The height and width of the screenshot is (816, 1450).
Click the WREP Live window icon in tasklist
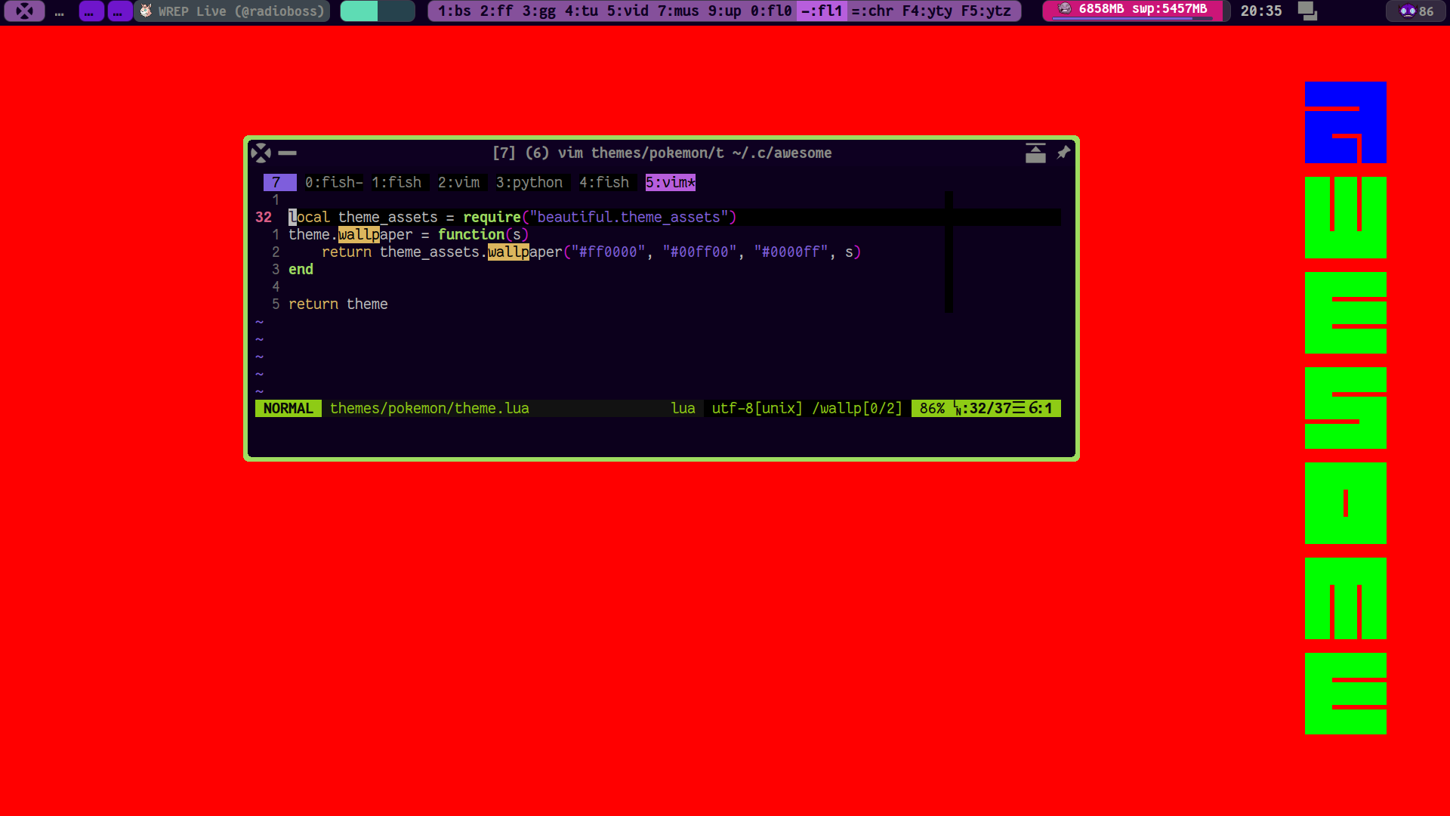(147, 11)
